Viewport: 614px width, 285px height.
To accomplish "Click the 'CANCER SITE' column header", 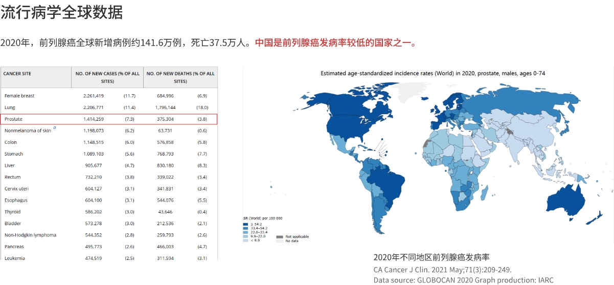I will [x=17, y=74].
